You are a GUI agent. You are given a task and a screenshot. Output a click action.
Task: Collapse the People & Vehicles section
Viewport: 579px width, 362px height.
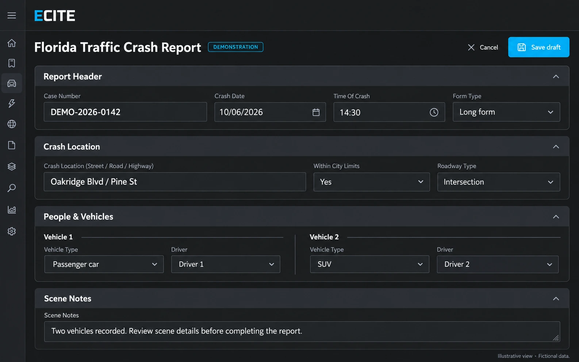pyautogui.click(x=556, y=217)
